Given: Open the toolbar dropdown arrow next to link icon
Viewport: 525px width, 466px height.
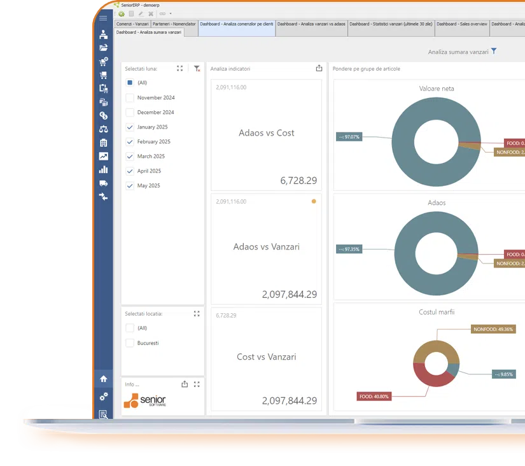Looking at the screenshot, I should 171,13.
